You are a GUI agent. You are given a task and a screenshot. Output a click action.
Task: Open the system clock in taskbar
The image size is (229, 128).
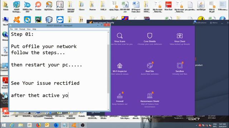(223, 125)
